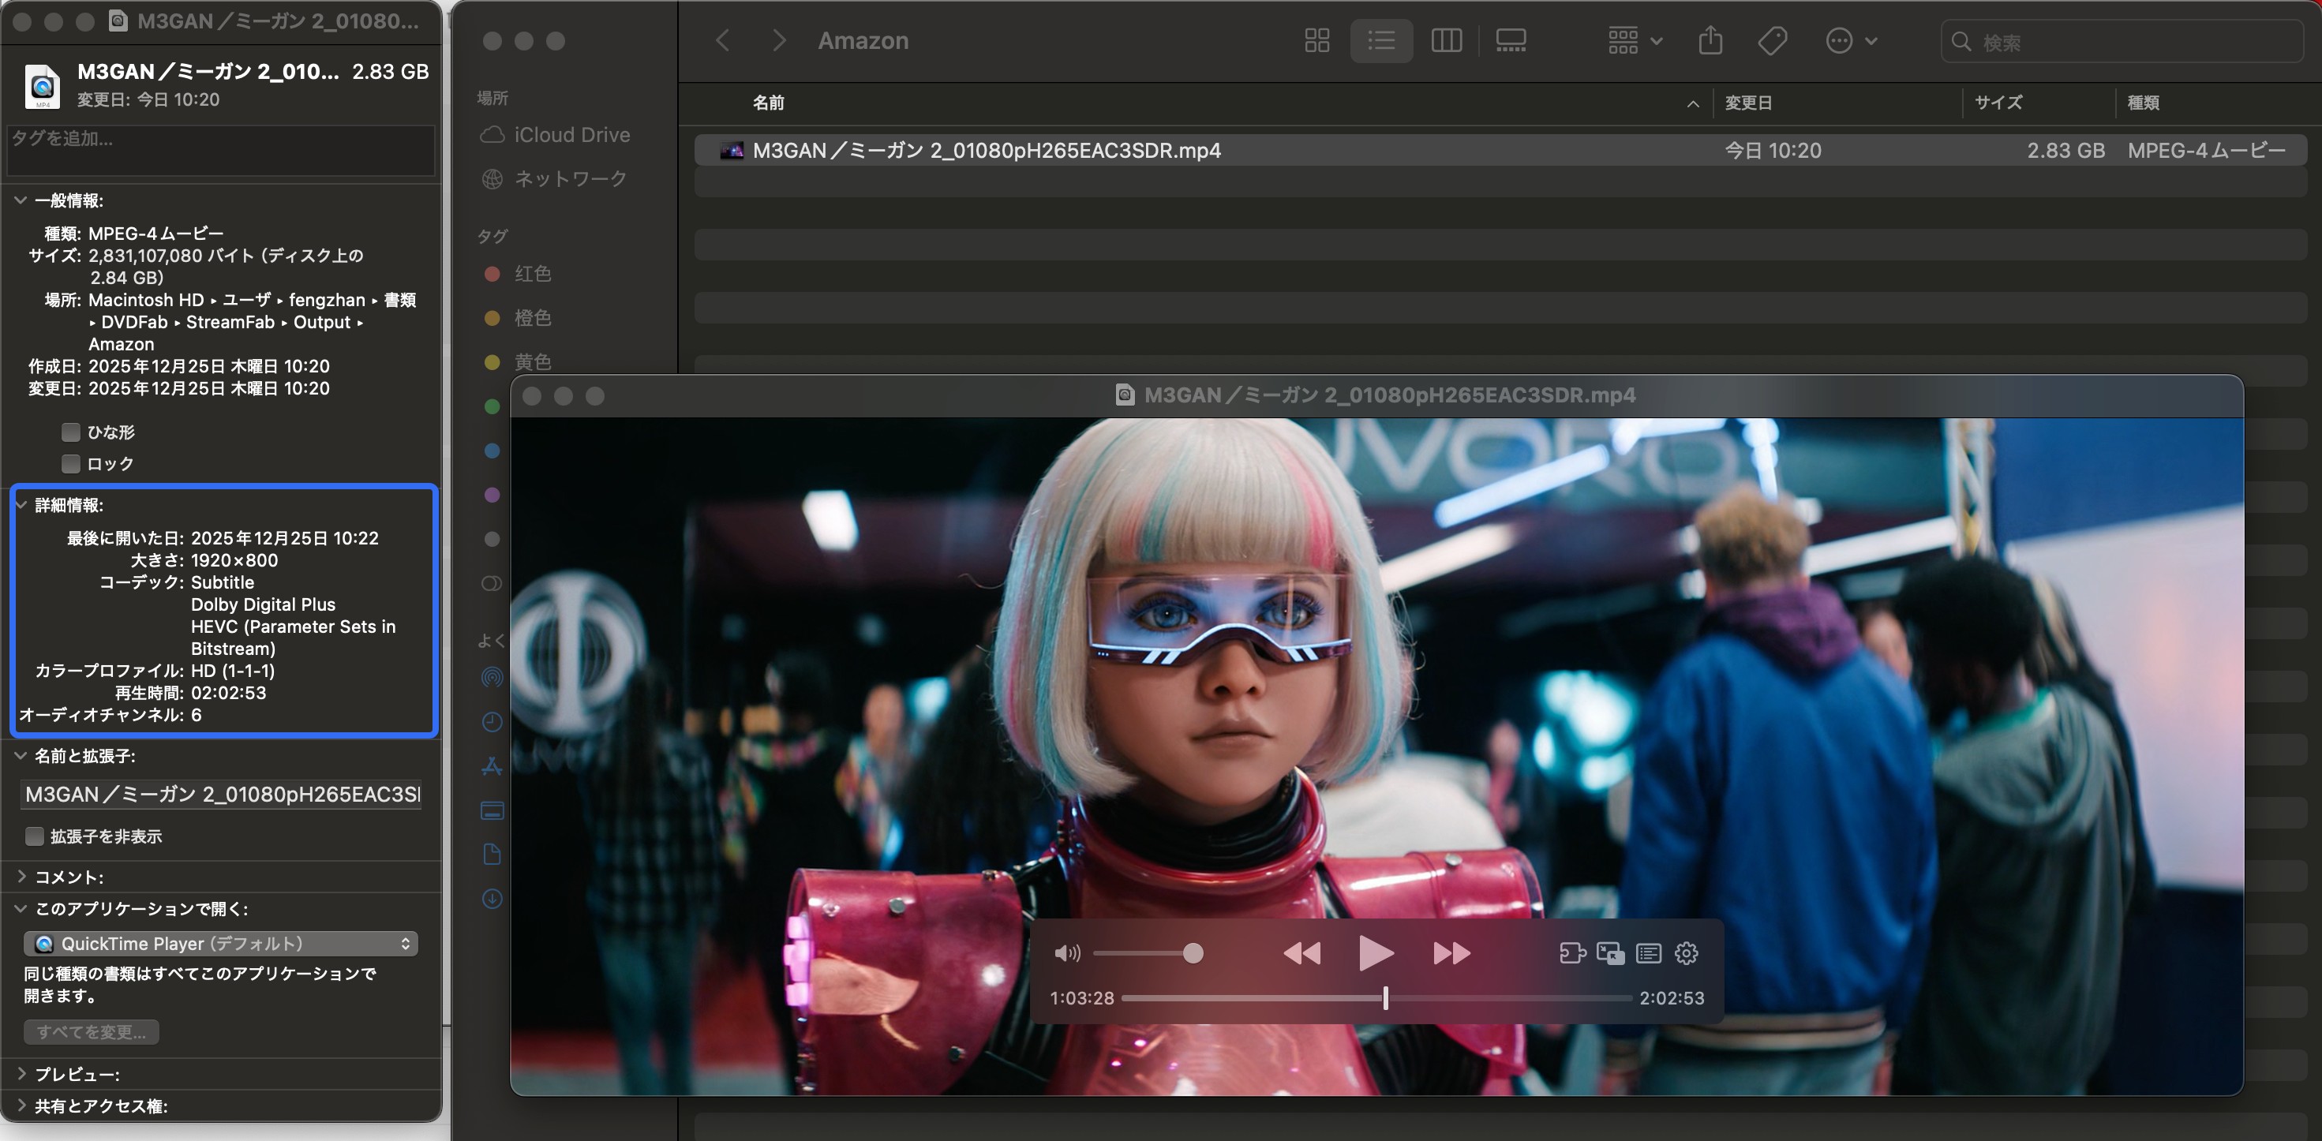The height and width of the screenshot is (1141, 2322).
Task: Enable the ひな形 (stationery pad) checkbox
Action: click(70, 432)
